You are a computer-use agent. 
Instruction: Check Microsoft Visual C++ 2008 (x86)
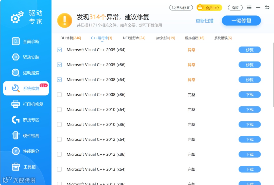59,95
